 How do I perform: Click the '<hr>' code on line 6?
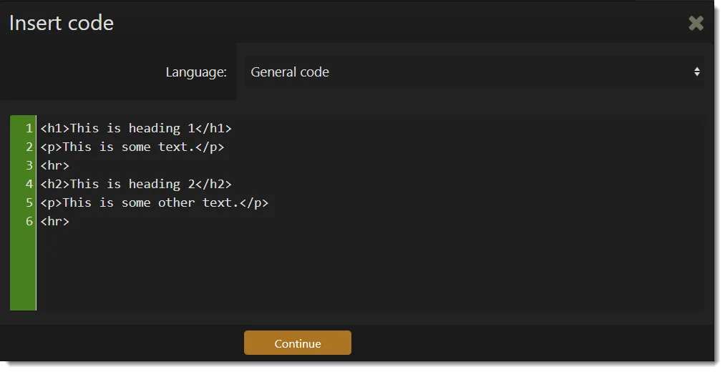[54, 221]
